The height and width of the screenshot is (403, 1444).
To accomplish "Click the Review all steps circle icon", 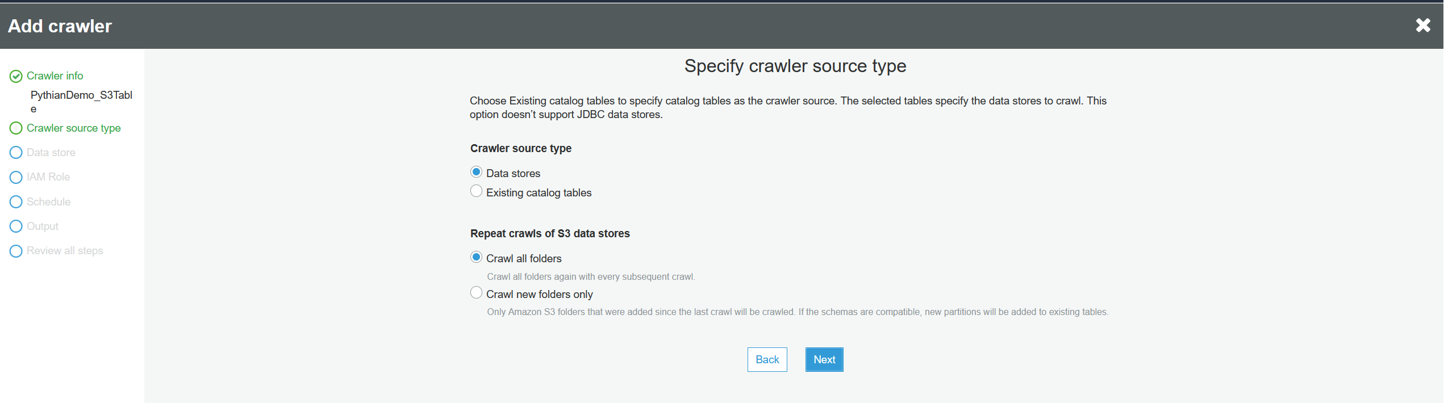I will [x=16, y=251].
